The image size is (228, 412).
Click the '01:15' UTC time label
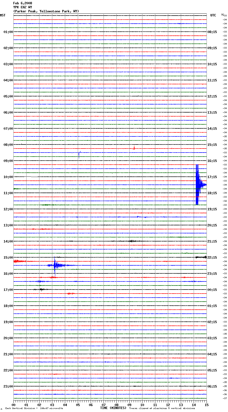212,306
